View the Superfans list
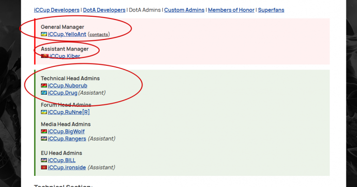357x187 pixels. (x=271, y=10)
